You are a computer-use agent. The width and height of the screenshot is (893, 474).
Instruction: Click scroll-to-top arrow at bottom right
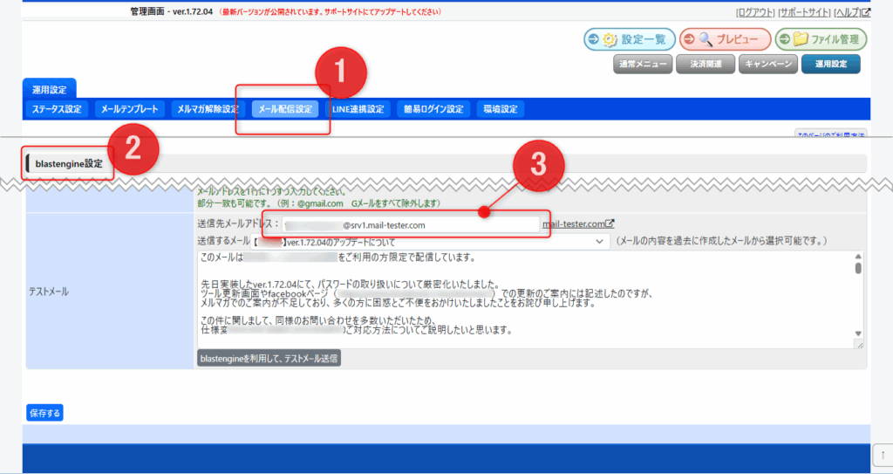[x=882, y=454]
